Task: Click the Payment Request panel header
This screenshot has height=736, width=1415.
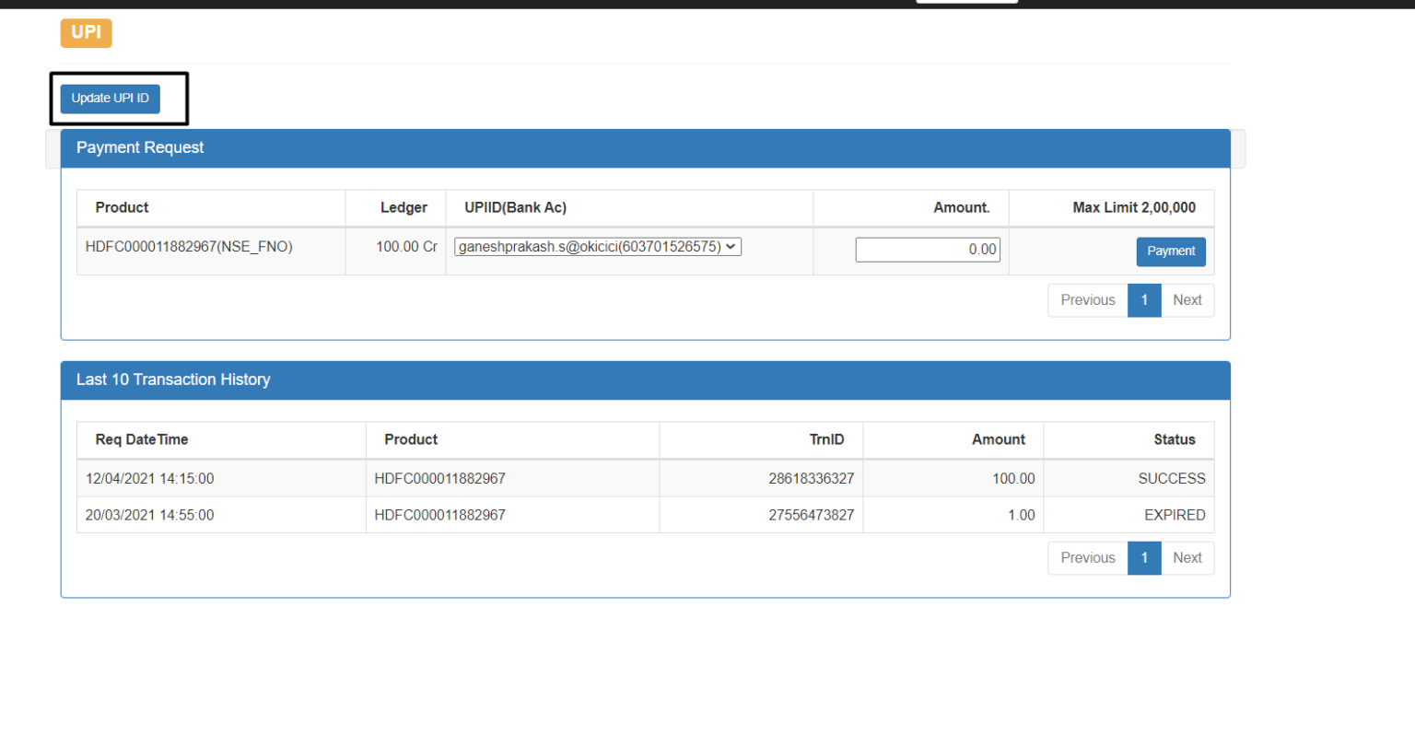Action: (140, 147)
